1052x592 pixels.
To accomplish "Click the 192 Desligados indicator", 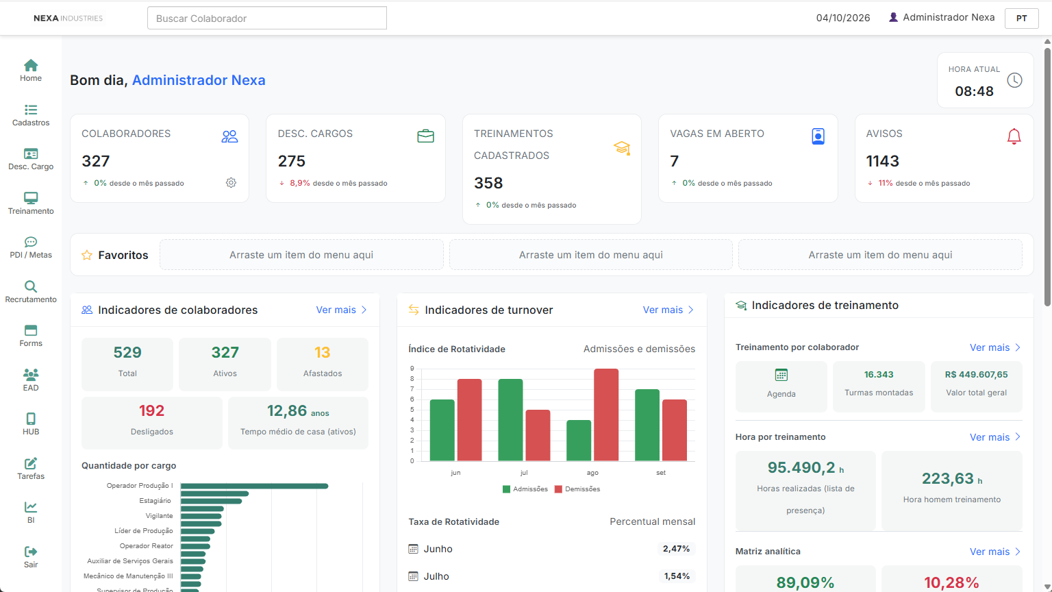I will (x=151, y=423).
